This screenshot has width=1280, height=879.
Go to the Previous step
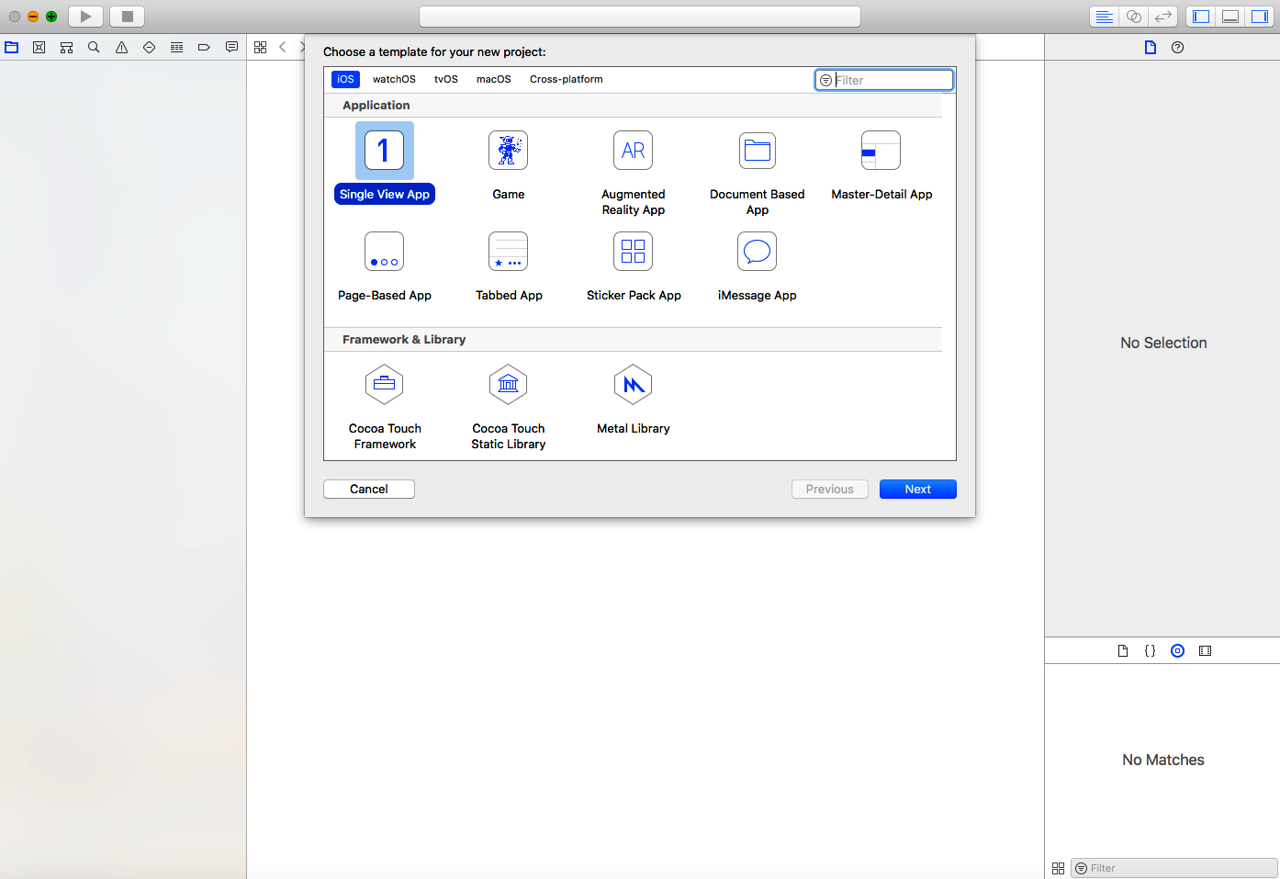830,490
